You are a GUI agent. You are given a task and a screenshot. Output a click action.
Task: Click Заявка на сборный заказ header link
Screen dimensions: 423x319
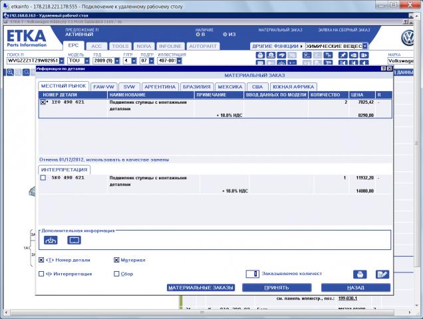click(x=344, y=30)
